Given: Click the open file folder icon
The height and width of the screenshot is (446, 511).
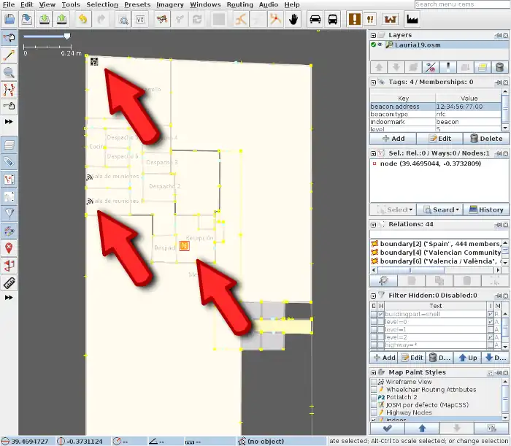Looking at the screenshot, I should (x=9, y=19).
